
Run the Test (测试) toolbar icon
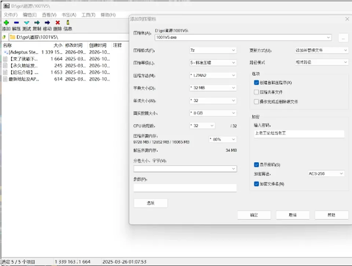[x=26, y=22]
